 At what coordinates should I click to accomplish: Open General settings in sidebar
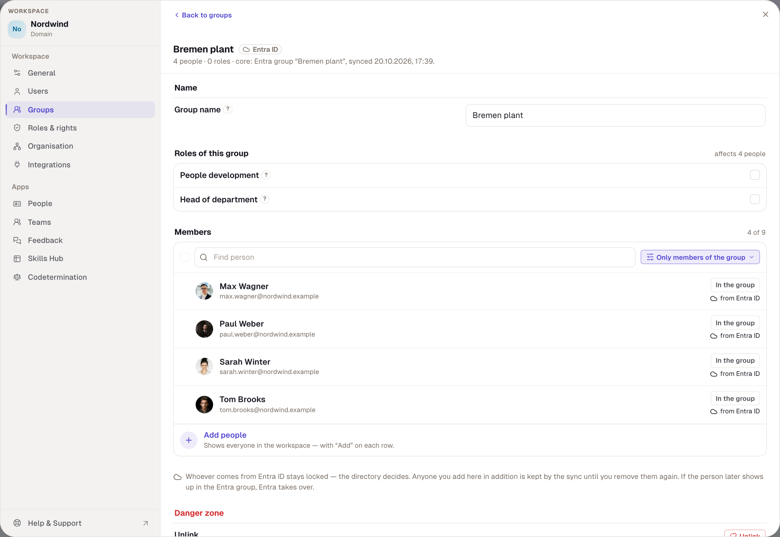tap(80, 73)
